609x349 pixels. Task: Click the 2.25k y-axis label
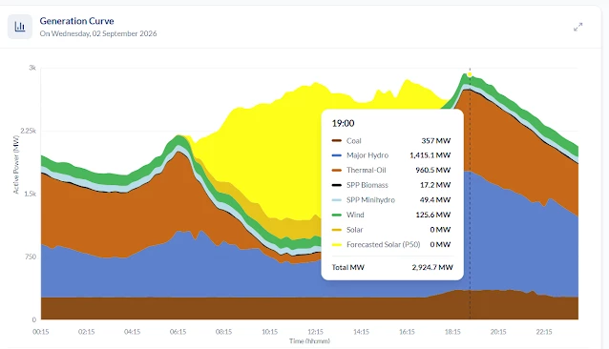[28, 131]
